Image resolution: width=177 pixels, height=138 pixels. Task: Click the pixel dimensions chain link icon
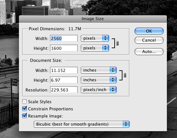pyautogui.click(x=117, y=43)
